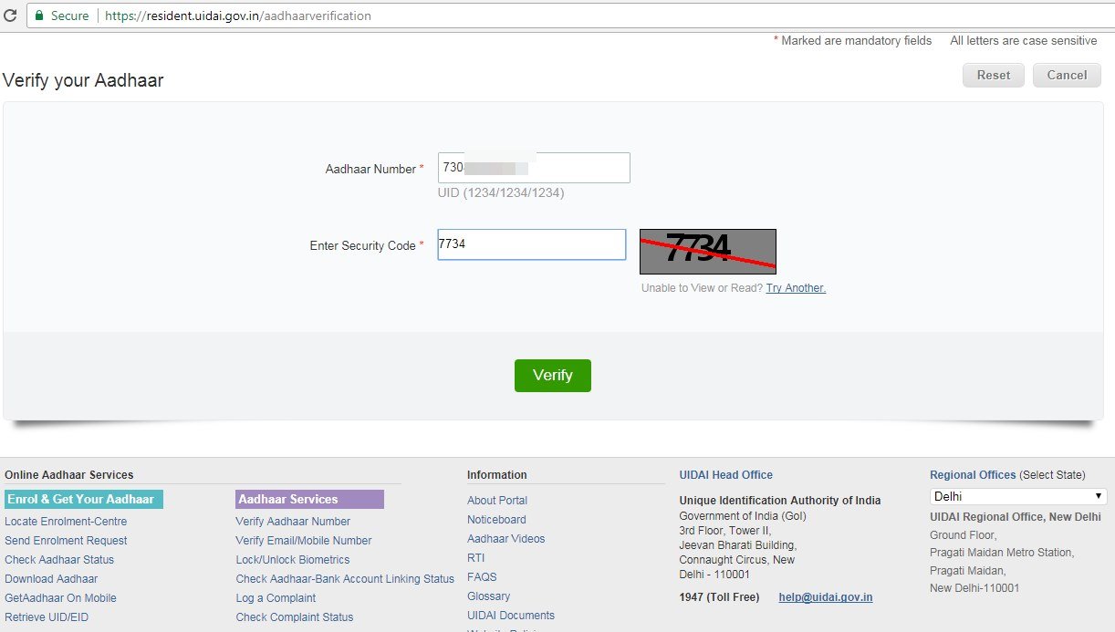Open Check Aadhaar-Bank Account Linking Status
1115x632 pixels.
[x=344, y=579]
